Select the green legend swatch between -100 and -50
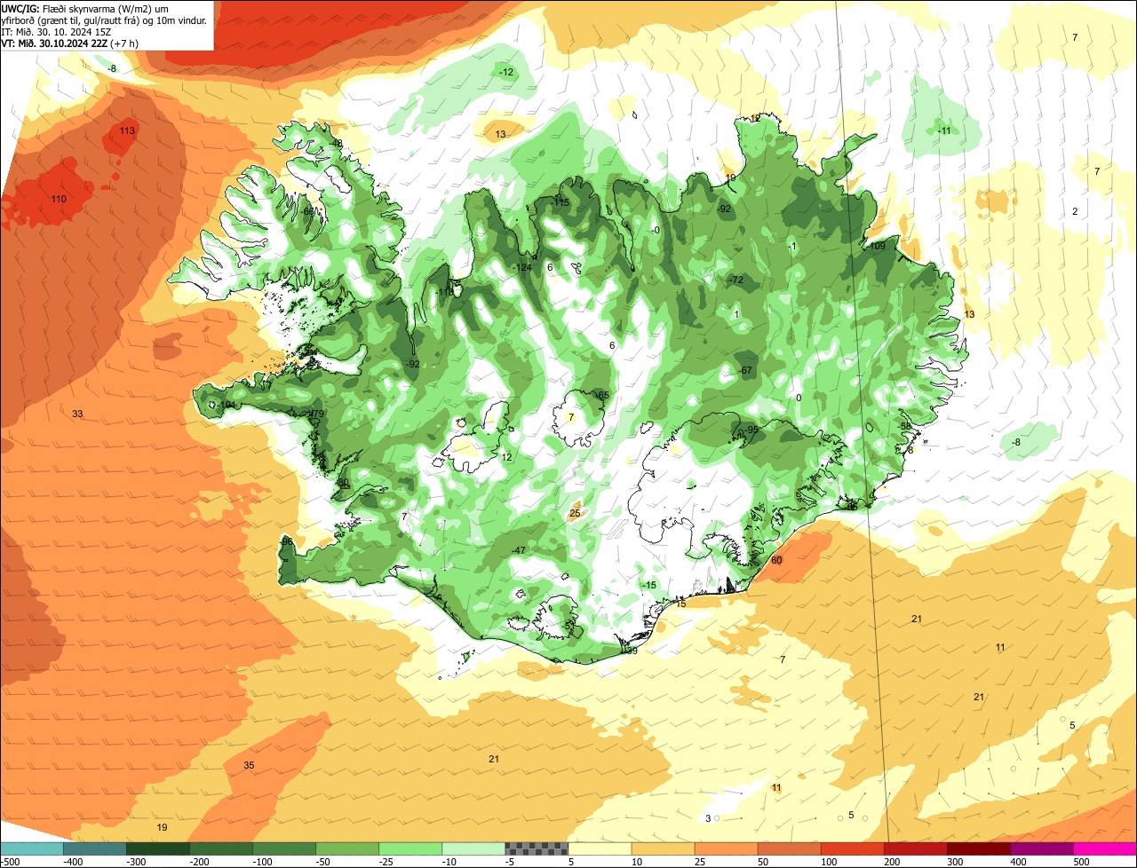Viewport: 1137px width, 868px height. 284,848
